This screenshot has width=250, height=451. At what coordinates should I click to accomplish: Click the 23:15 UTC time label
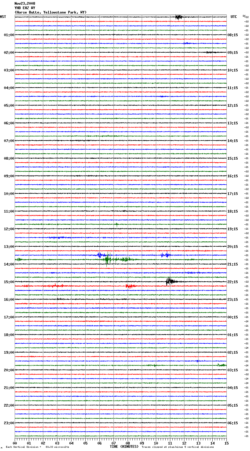[x=233, y=300]
